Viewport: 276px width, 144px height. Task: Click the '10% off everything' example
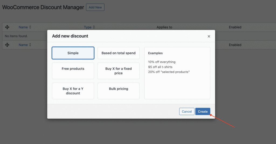click(x=162, y=62)
